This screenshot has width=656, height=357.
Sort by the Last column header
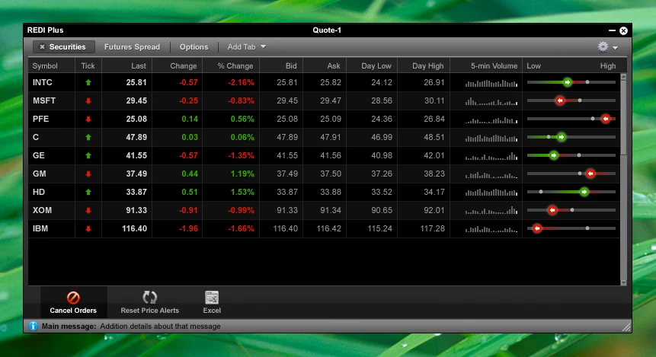[x=139, y=65]
